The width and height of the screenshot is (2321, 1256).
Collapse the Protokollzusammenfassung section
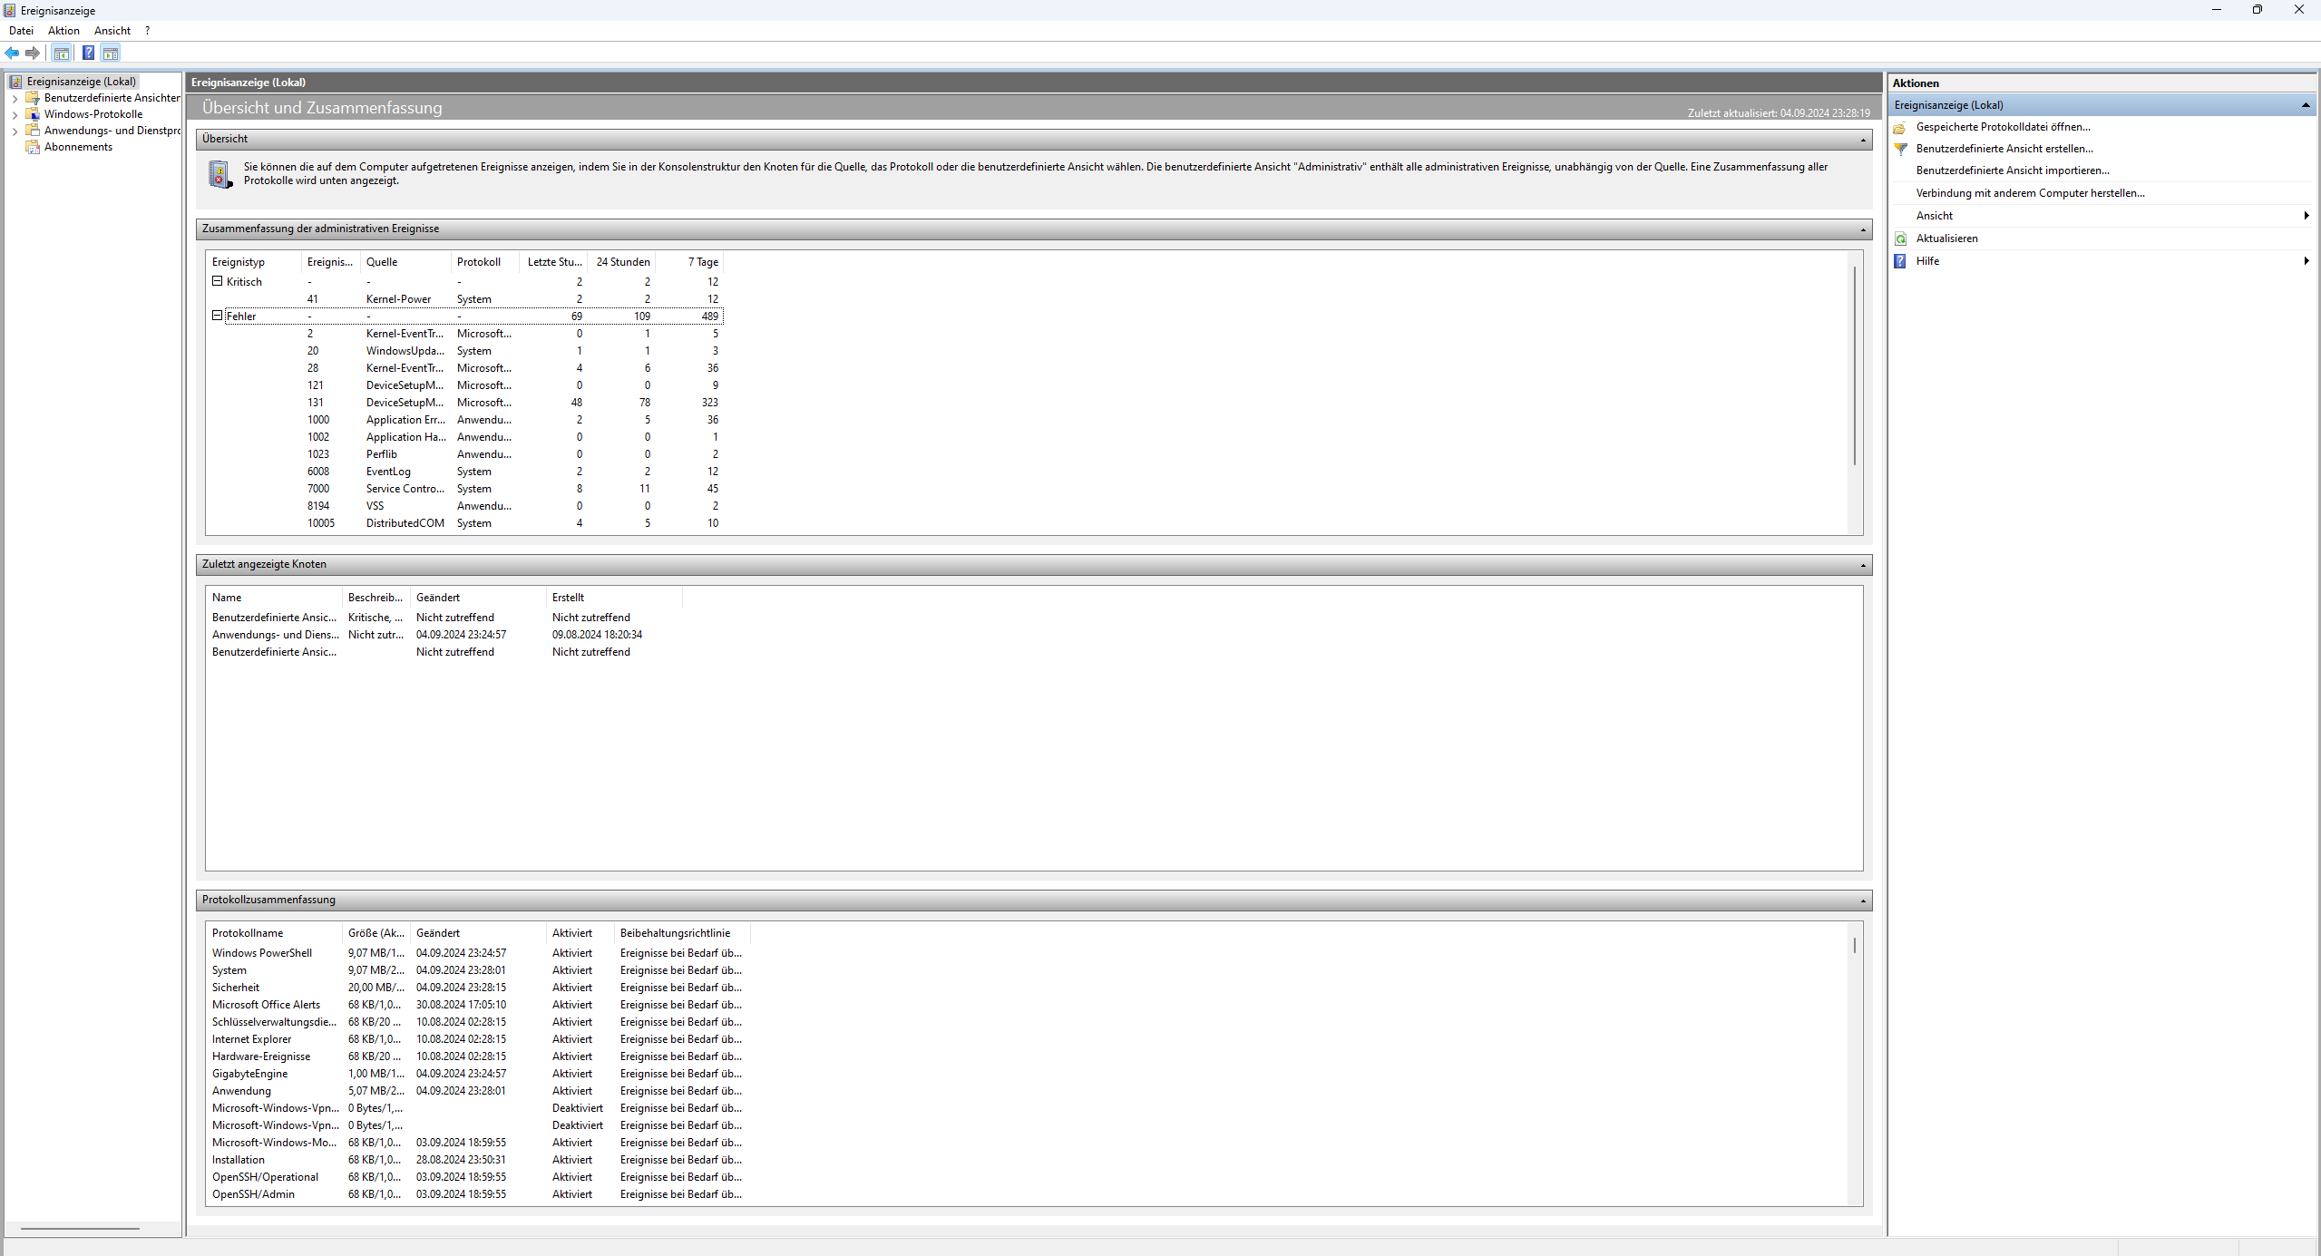(1863, 901)
